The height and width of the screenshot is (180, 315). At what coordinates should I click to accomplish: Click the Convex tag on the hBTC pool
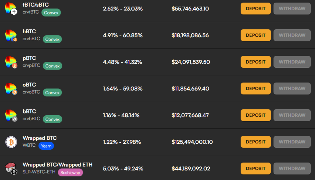click(x=52, y=39)
